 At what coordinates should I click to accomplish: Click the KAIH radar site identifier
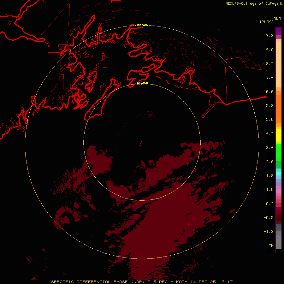182,282
